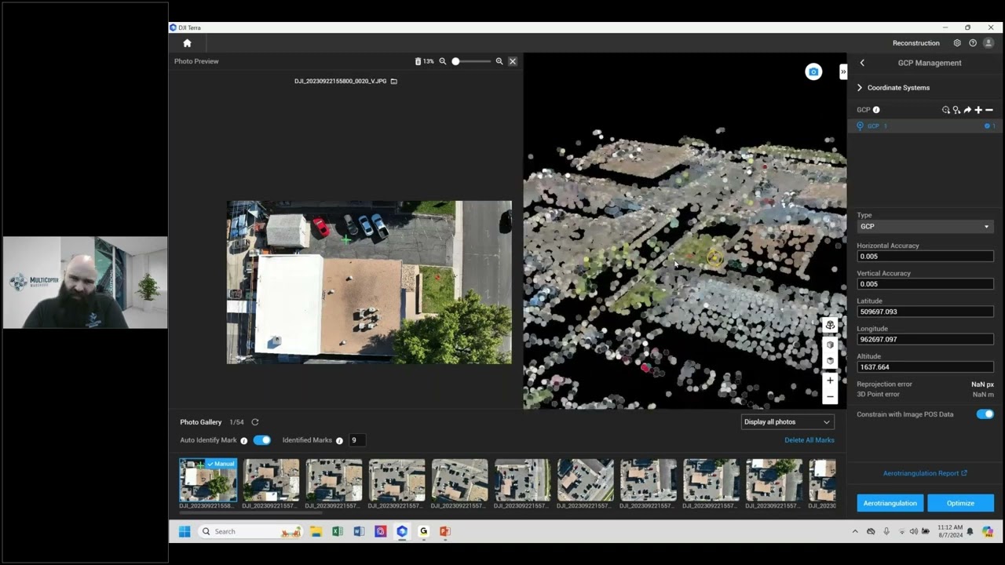Image resolution: width=1005 pixels, height=565 pixels.
Task: Show Identified Marks info tooltip
Action: [x=339, y=441]
